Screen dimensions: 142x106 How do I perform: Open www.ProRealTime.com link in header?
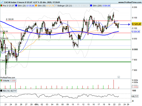[x=130, y=2]
